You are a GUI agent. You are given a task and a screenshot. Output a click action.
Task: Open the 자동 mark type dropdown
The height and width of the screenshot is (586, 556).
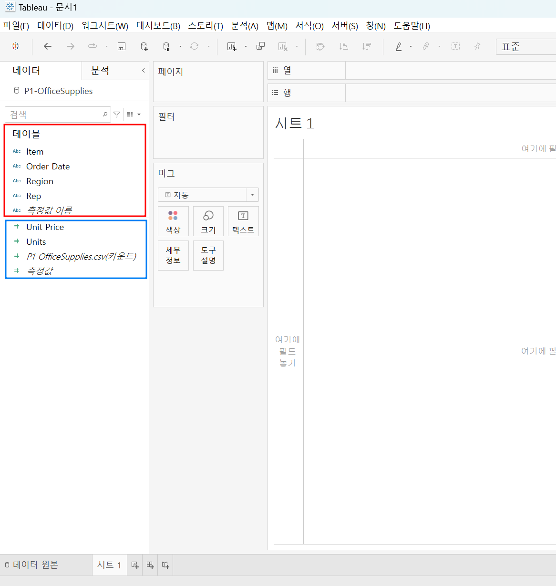tap(208, 195)
